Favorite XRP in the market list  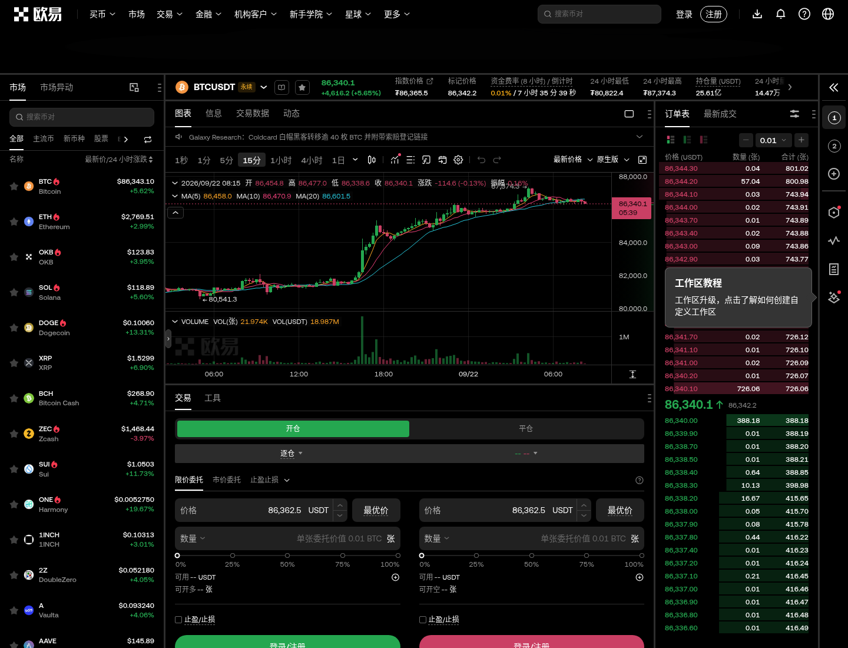pyautogui.click(x=14, y=363)
